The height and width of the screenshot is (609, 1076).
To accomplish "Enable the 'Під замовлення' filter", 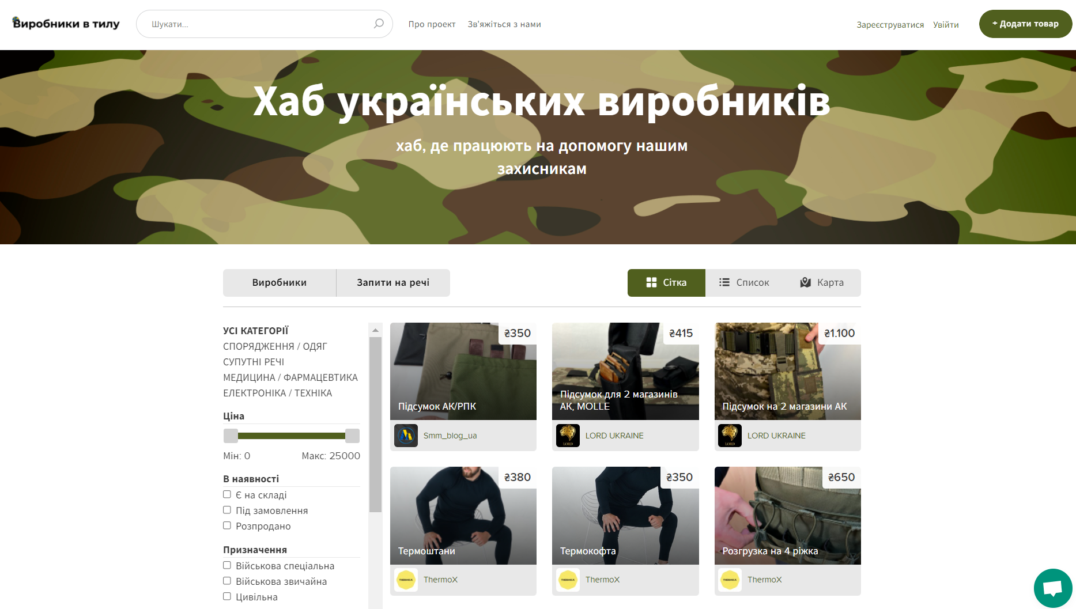I will coord(227,510).
